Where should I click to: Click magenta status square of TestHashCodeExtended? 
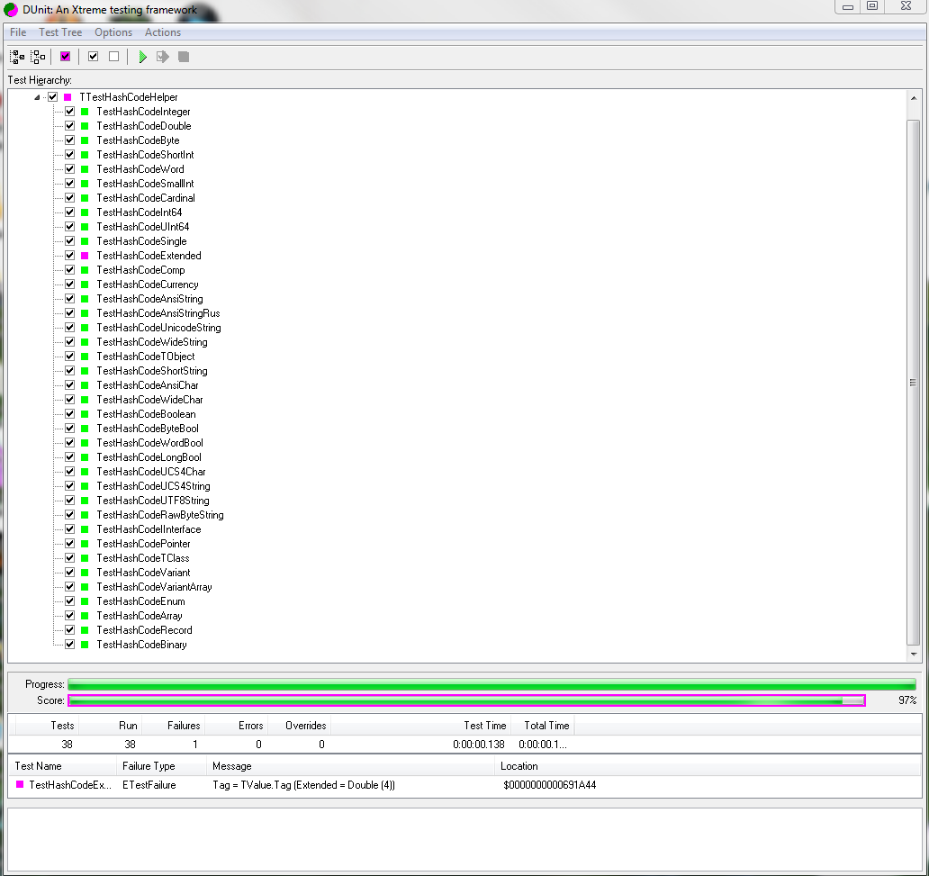point(85,256)
